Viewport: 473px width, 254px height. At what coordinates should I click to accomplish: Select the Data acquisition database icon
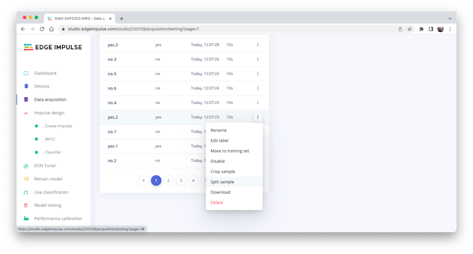[26, 100]
